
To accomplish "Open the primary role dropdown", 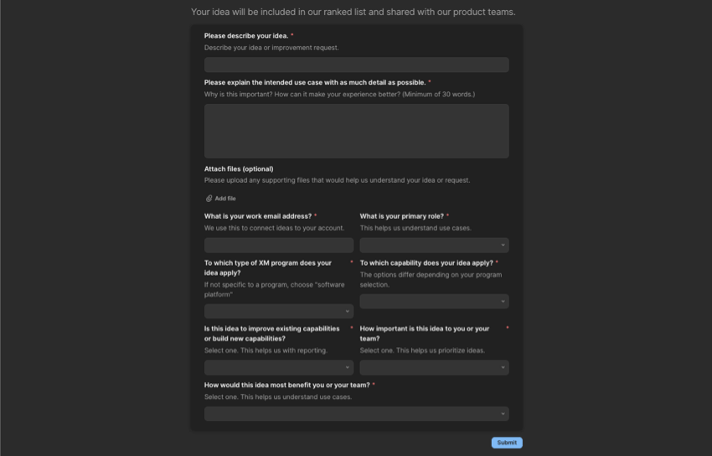I will click(433, 246).
